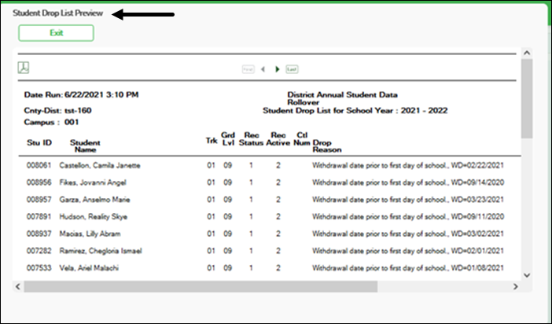Select student ID 008061

39,165
